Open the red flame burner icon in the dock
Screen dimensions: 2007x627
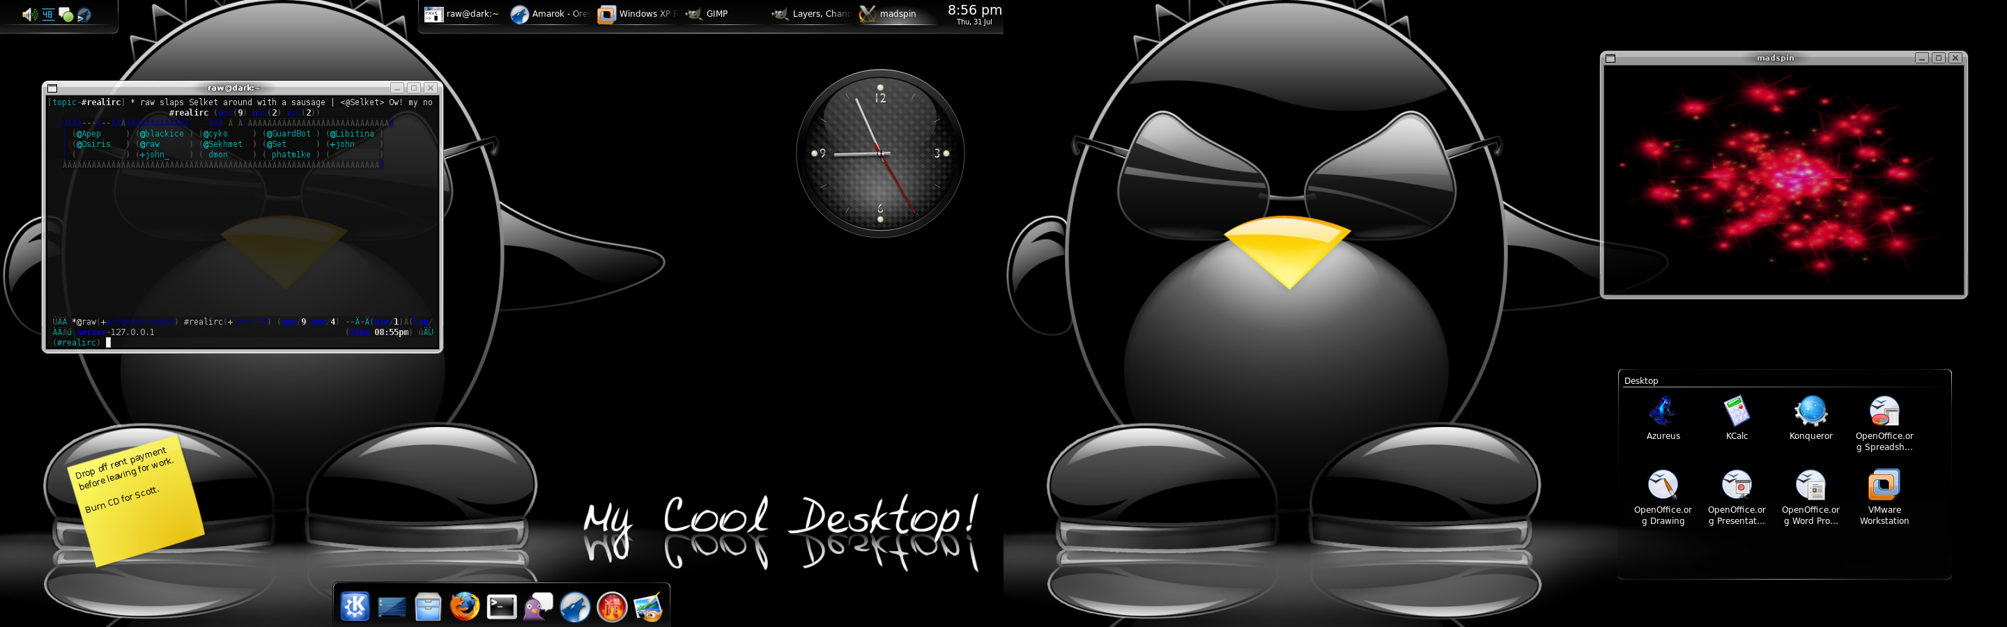tap(612, 606)
